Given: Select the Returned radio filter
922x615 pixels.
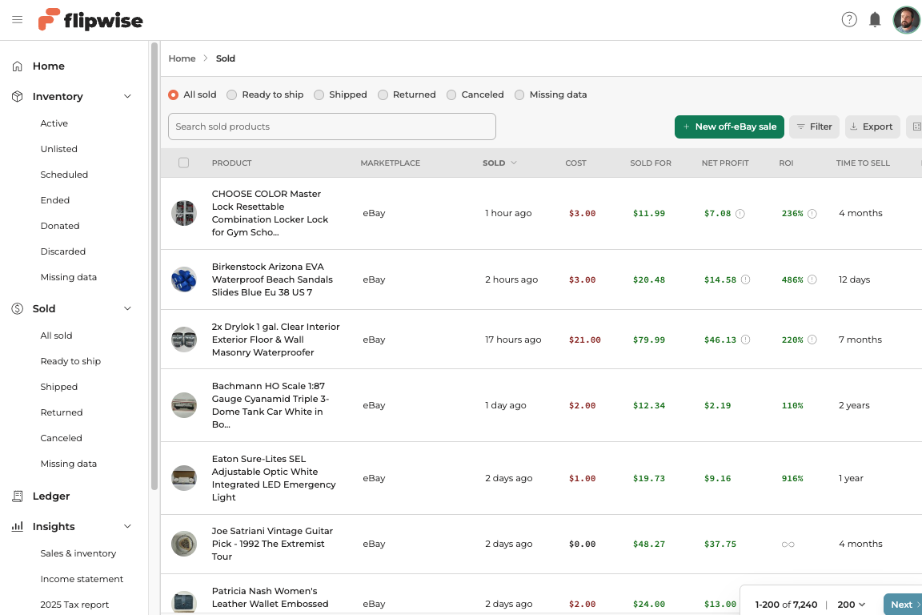Looking at the screenshot, I should [383, 94].
